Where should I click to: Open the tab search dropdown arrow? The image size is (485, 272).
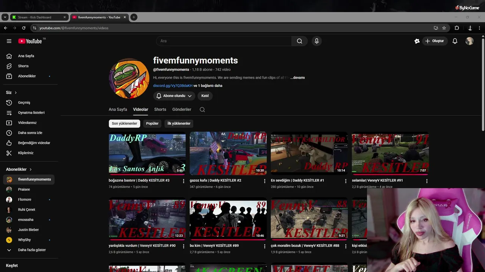(5, 17)
